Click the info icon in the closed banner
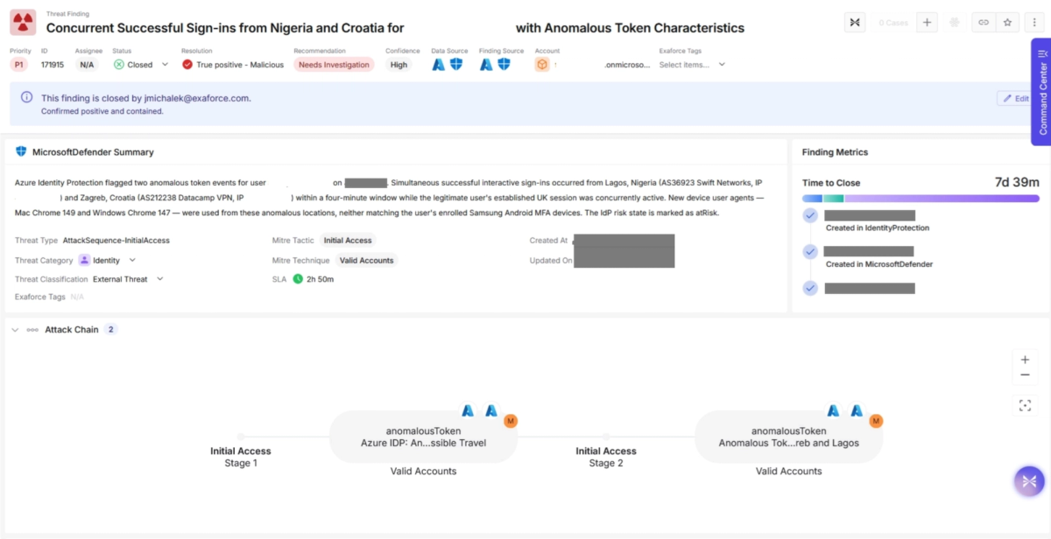 tap(27, 98)
